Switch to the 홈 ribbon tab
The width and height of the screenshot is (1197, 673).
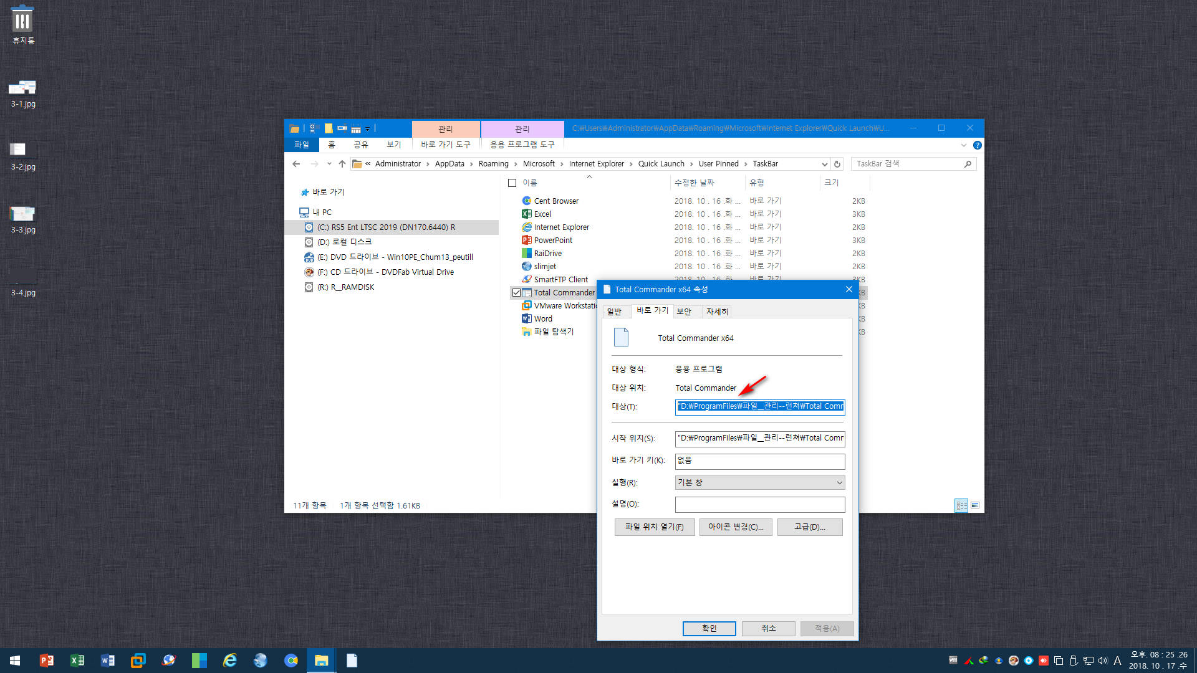pos(332,145)
